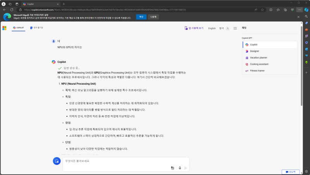
Task: Open the workspaces icon beside the profile icon
Action: (x=10, y=4)
